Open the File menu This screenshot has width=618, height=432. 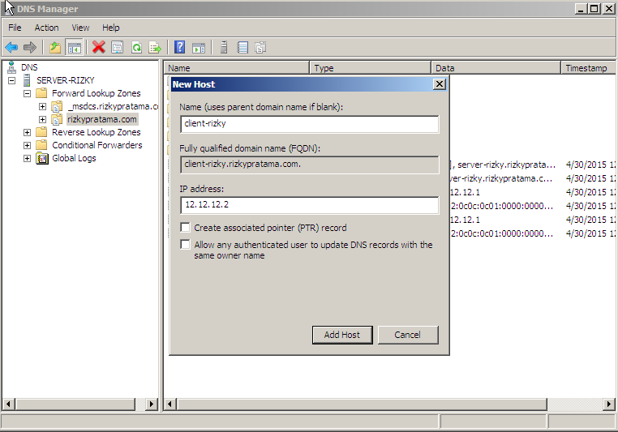[x=15, y=28]
